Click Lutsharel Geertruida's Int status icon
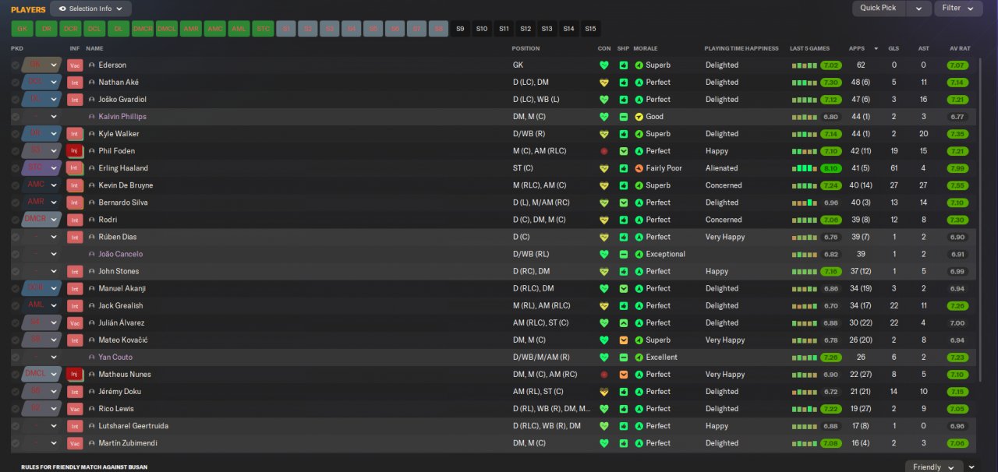998x472 pixels. point(75,426)
